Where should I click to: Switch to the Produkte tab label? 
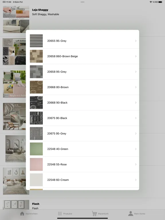click(x=68, y=214)
